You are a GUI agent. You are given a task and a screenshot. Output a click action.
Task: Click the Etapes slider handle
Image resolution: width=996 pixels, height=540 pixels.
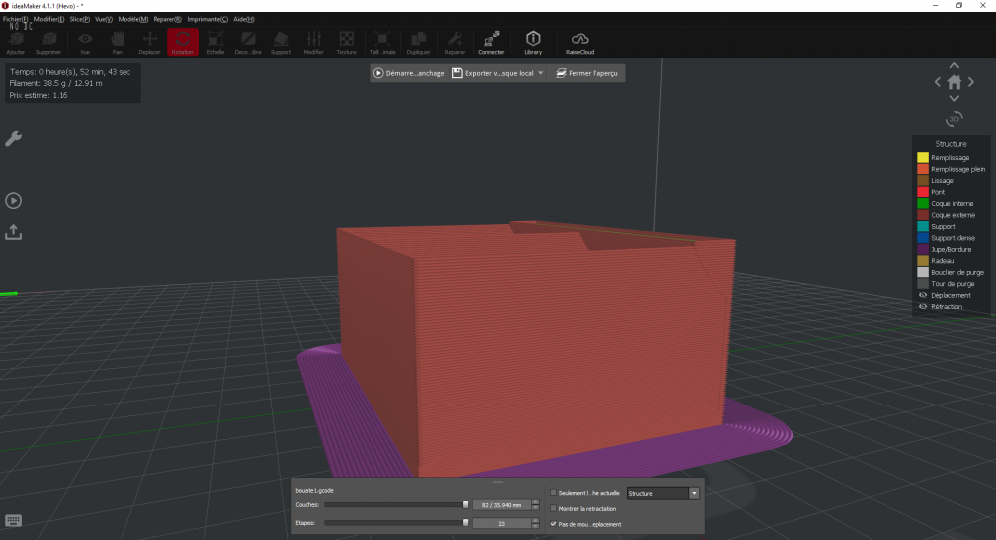click(465, 523)
